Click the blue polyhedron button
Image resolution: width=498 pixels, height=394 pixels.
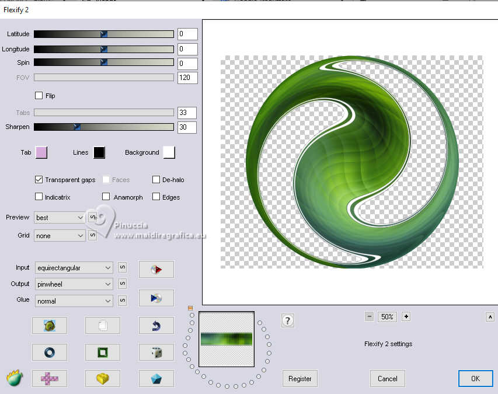pos(156,378)
